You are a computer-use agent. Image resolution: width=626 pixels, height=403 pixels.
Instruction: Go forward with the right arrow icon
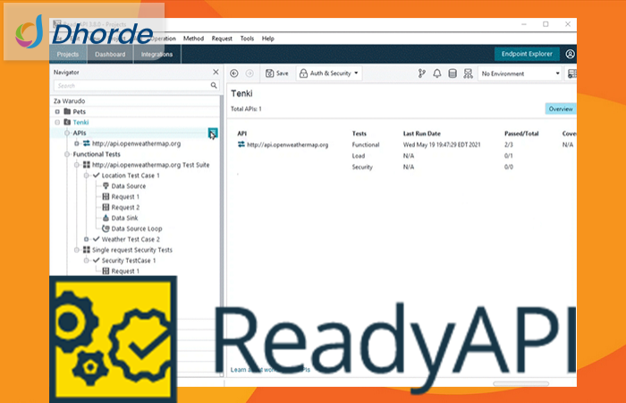(x=250, y=73)
